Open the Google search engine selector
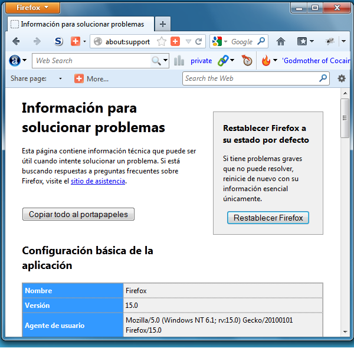The image size is (354, 348). click(219, 41)
